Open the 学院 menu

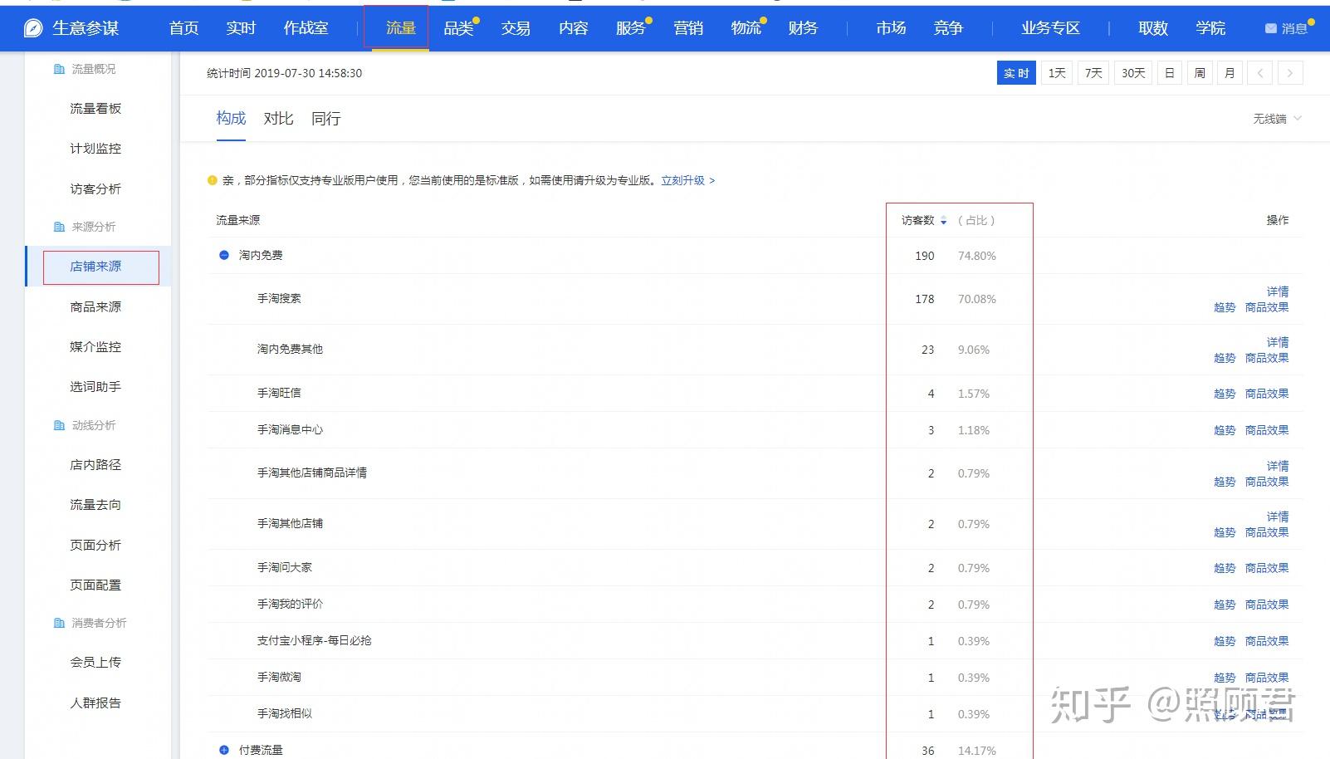pos(1210,28)
